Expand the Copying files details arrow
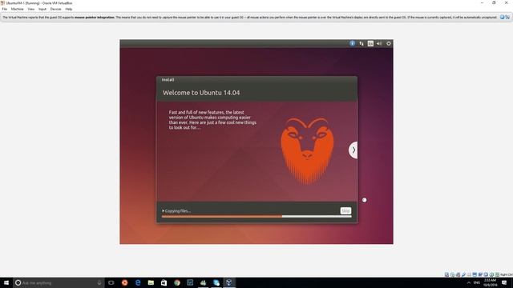This screenshot has height=288, width=513. (x=163, y=211)
